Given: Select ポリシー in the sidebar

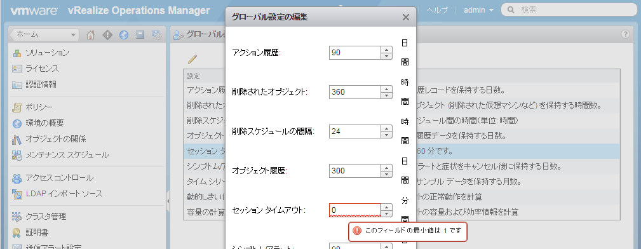Looking at the screenshot, I should tap(39, 107).
